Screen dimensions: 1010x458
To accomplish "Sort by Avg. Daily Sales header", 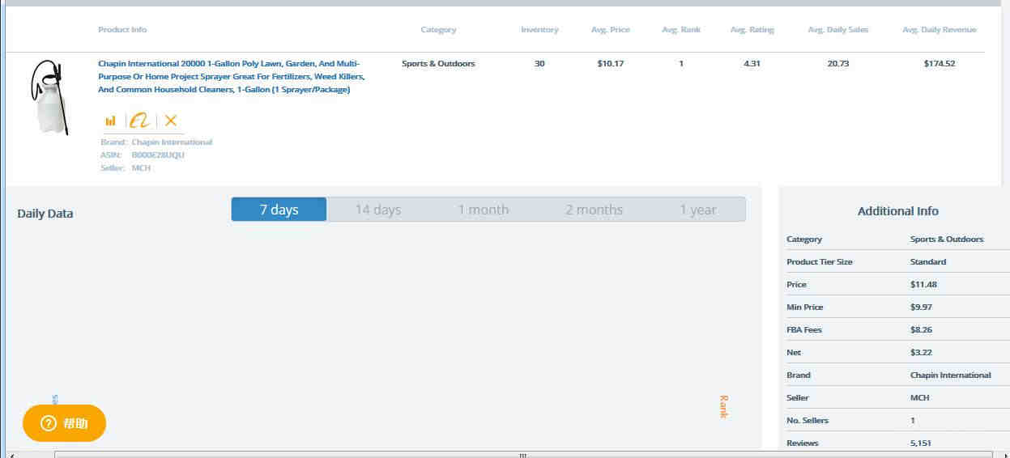I will point(838,30).
